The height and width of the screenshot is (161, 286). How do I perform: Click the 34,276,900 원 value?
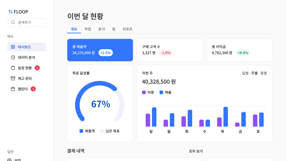[x=84, y=53]
